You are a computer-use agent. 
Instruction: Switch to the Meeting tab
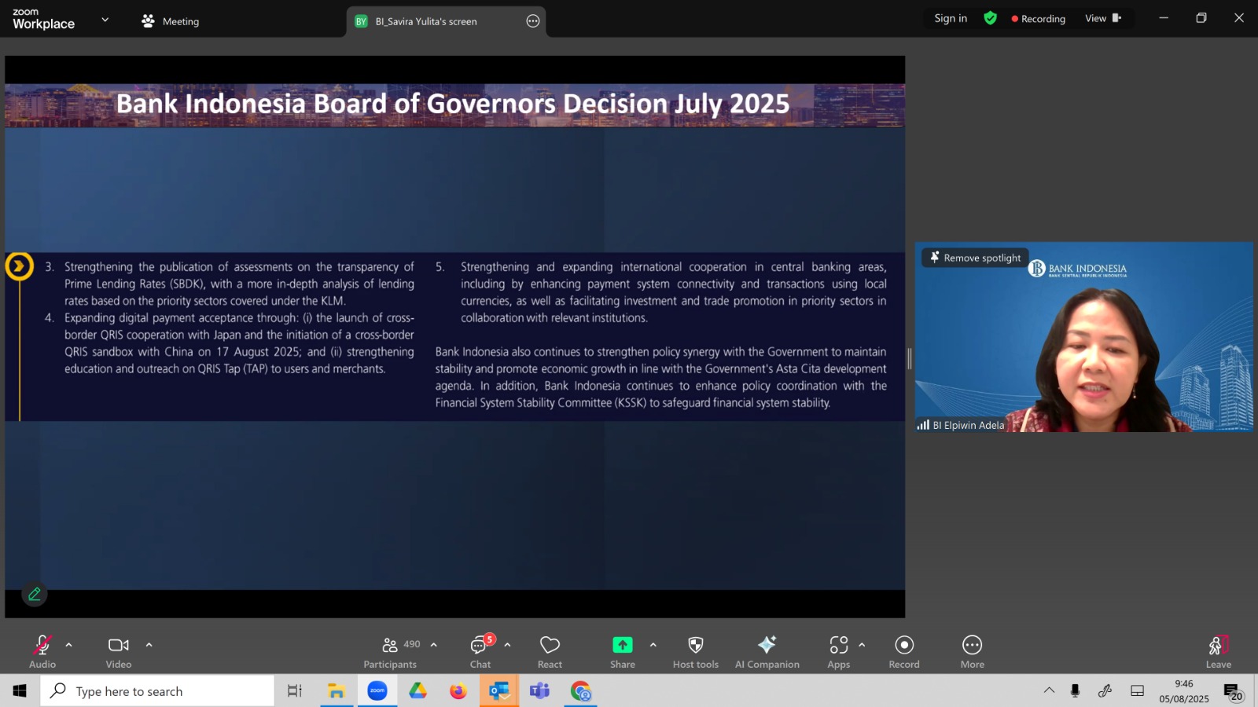(170, 21)
